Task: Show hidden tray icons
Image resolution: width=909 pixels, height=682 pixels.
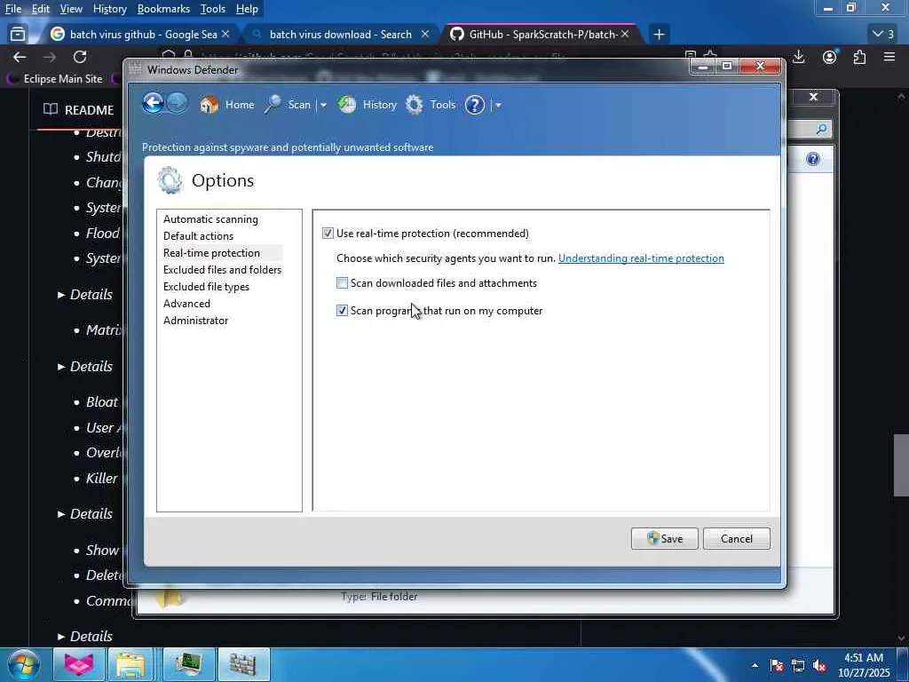Action: coord(755,665)
